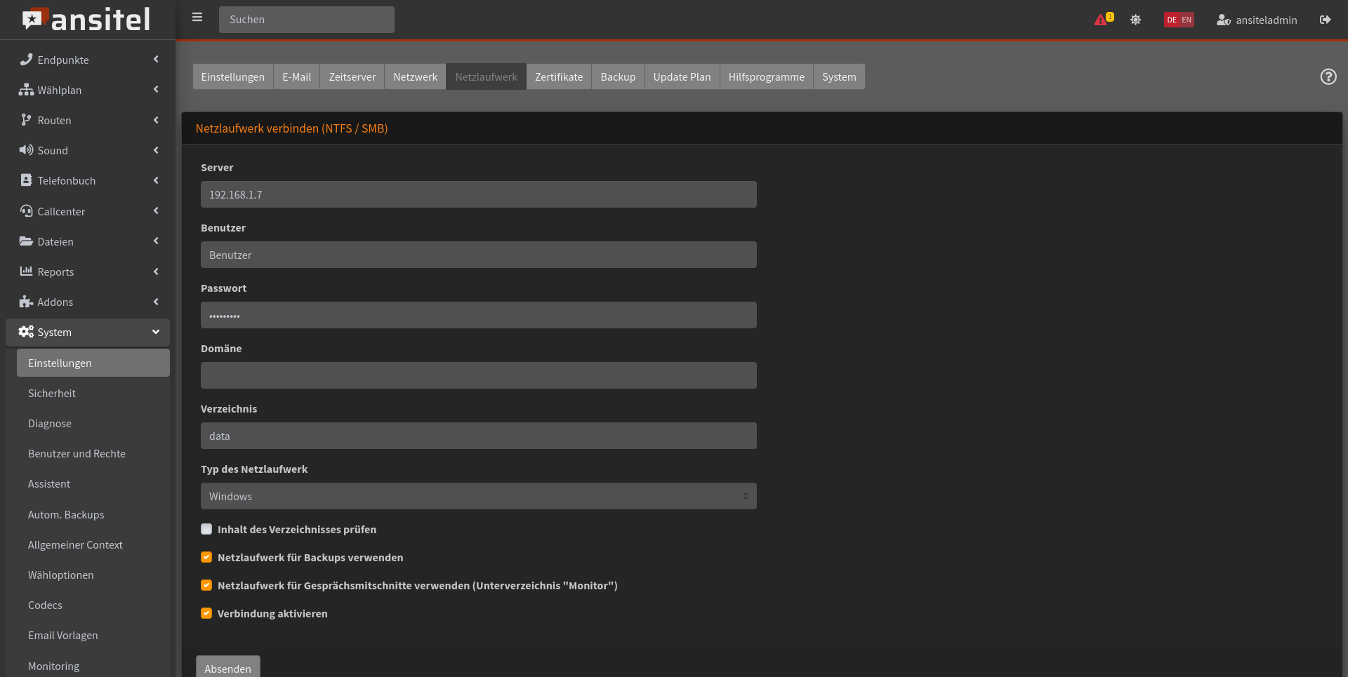Enable 'Inhalt des Verzeichnisses prüfen' checkbox
The height and width of the screenshot is (677, 1348).
(206, 529)
